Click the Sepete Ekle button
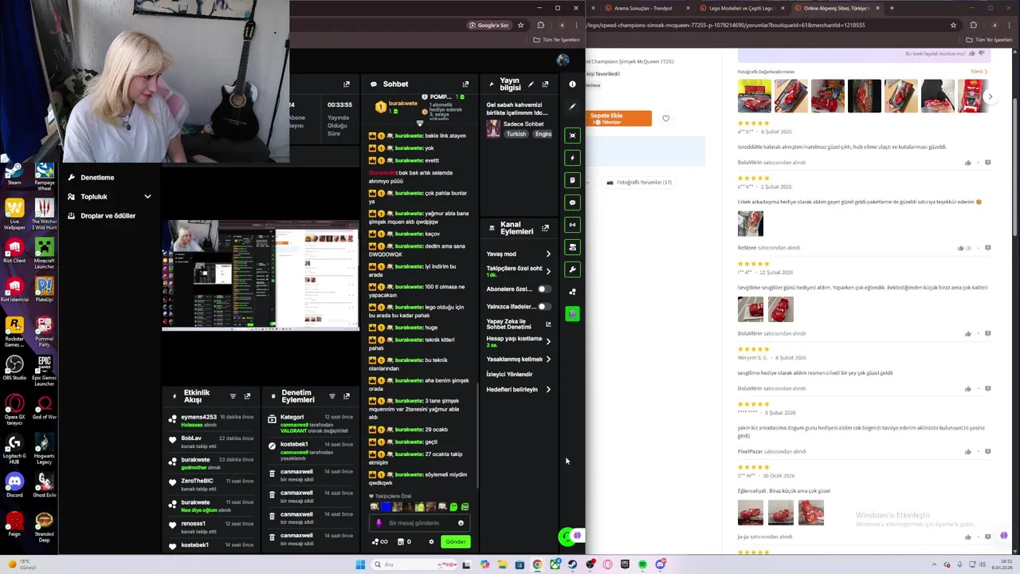This screenshot has width=1020, height=574. pyautogui.click(x=618, y=118)
